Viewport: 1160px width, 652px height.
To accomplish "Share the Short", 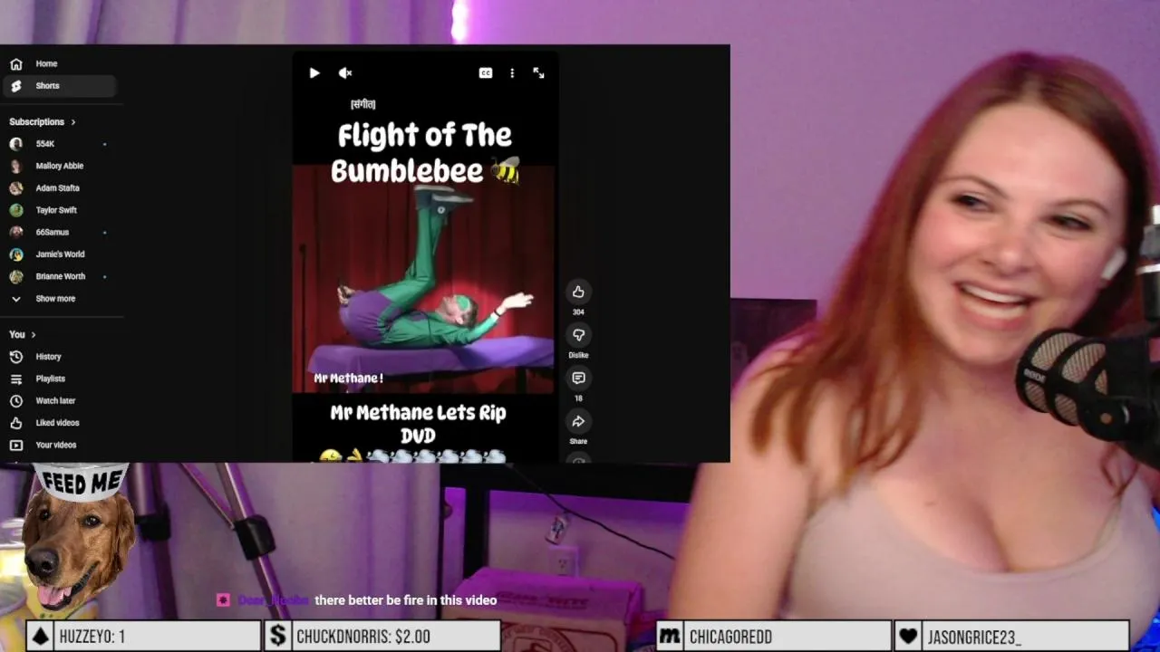I will pos(578,421).
